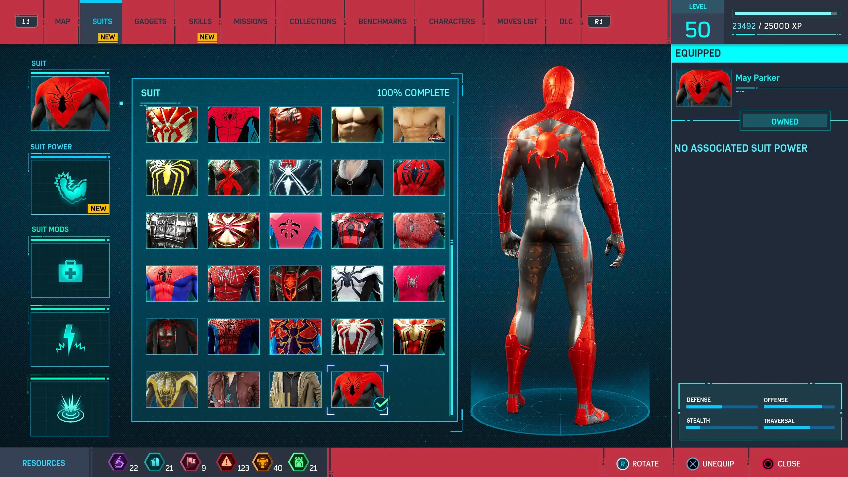This screenshot has width=848, height=477.
Task: Pick the red and gold Iron Spider suit
Action: (x=234, y=231)
